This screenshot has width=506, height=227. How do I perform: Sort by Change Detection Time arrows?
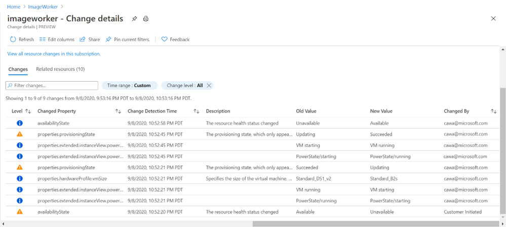point(196,111)
